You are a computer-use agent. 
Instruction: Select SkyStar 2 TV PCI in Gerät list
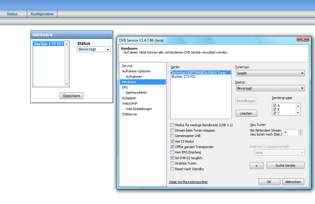point(183,77)
